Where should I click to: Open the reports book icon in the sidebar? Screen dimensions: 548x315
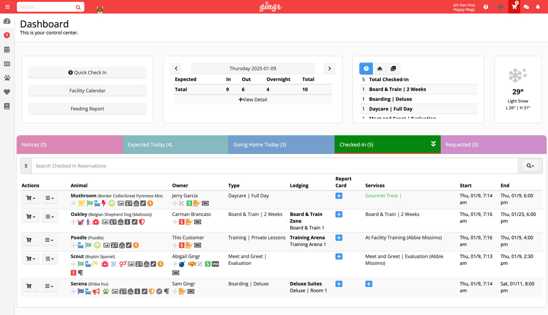[7, 106]
